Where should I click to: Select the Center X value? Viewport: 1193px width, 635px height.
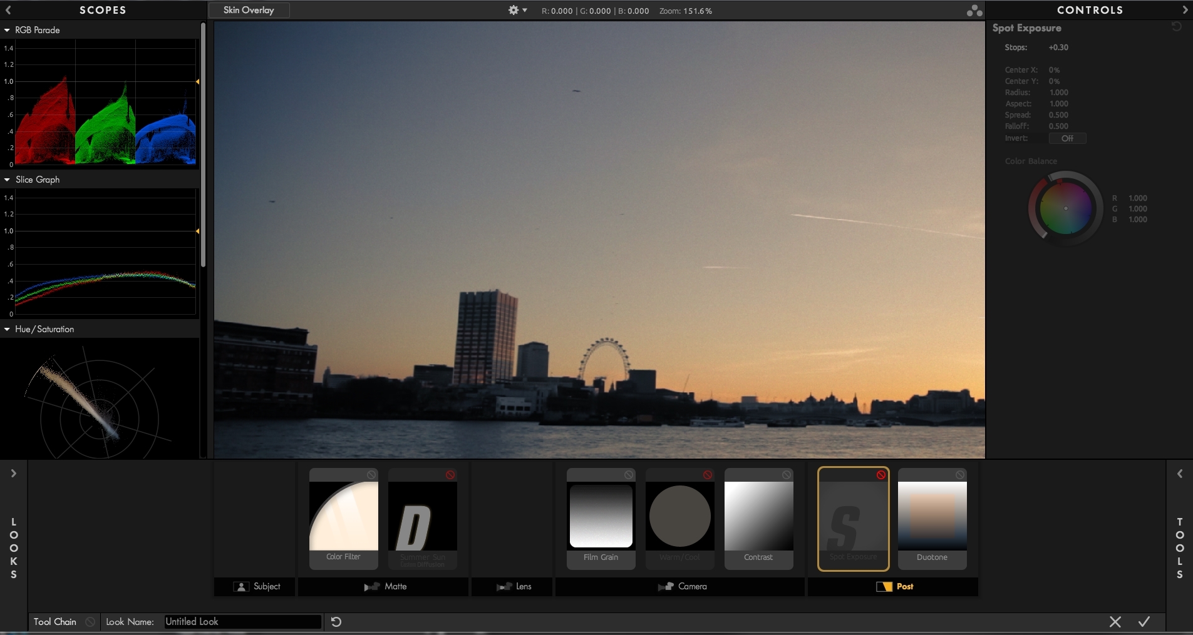click(x=1054, y=70)
